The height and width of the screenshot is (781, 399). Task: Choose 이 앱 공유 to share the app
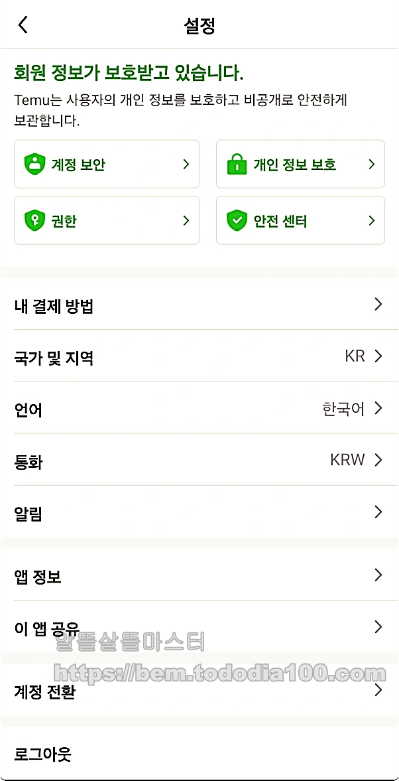[x=199, y=626]
